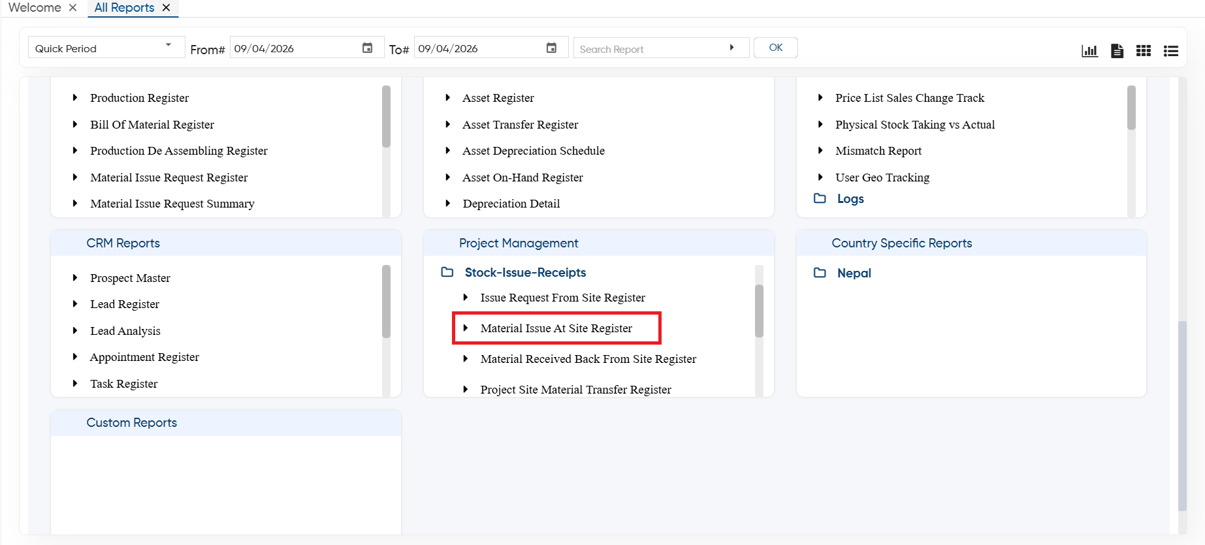Image resolution: width=1205 pixels, height=545 pixels.
Task: Open the To# date calendar picker
Action: click(x=552, y=48)
